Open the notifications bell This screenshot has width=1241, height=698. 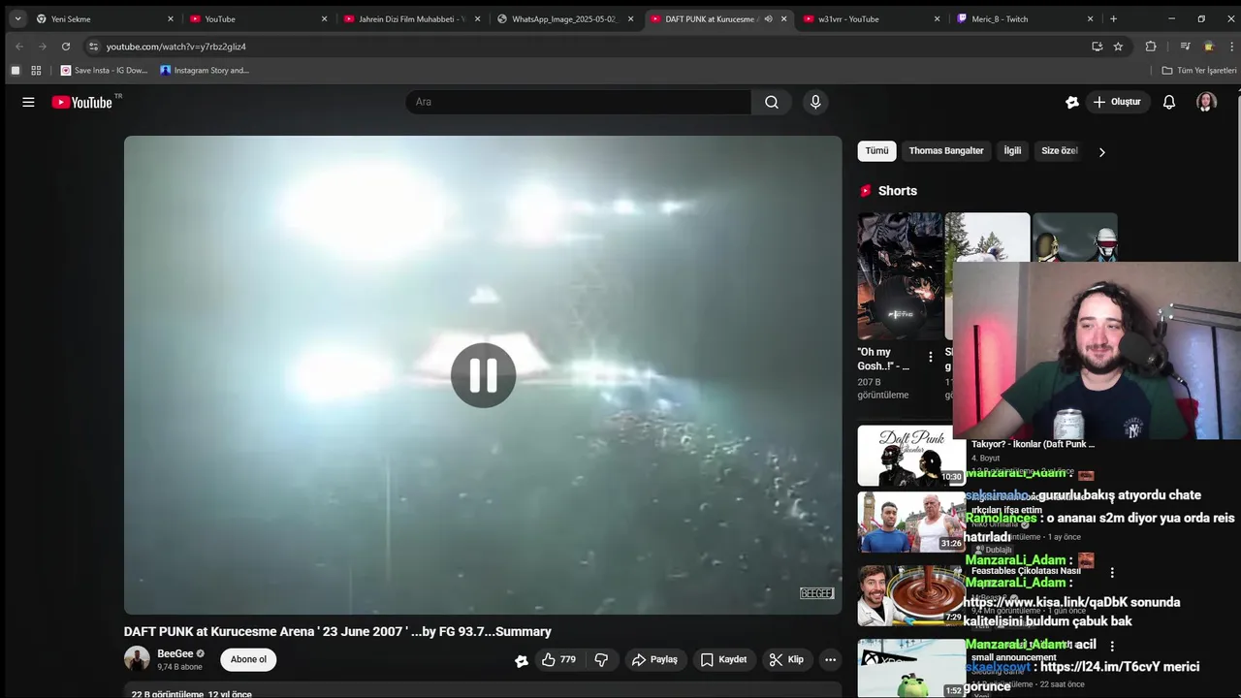(x=1169, y=102)
